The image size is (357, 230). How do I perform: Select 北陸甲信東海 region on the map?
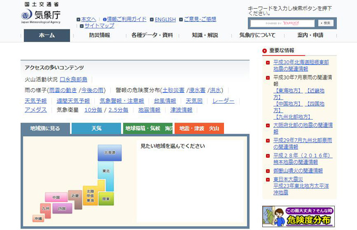[x=91, y=196]
